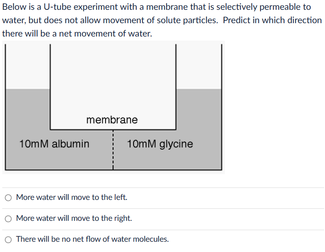Click the empty air space above the left liquid
Viewport: 325px width, 252px height.
pos(28,67)
